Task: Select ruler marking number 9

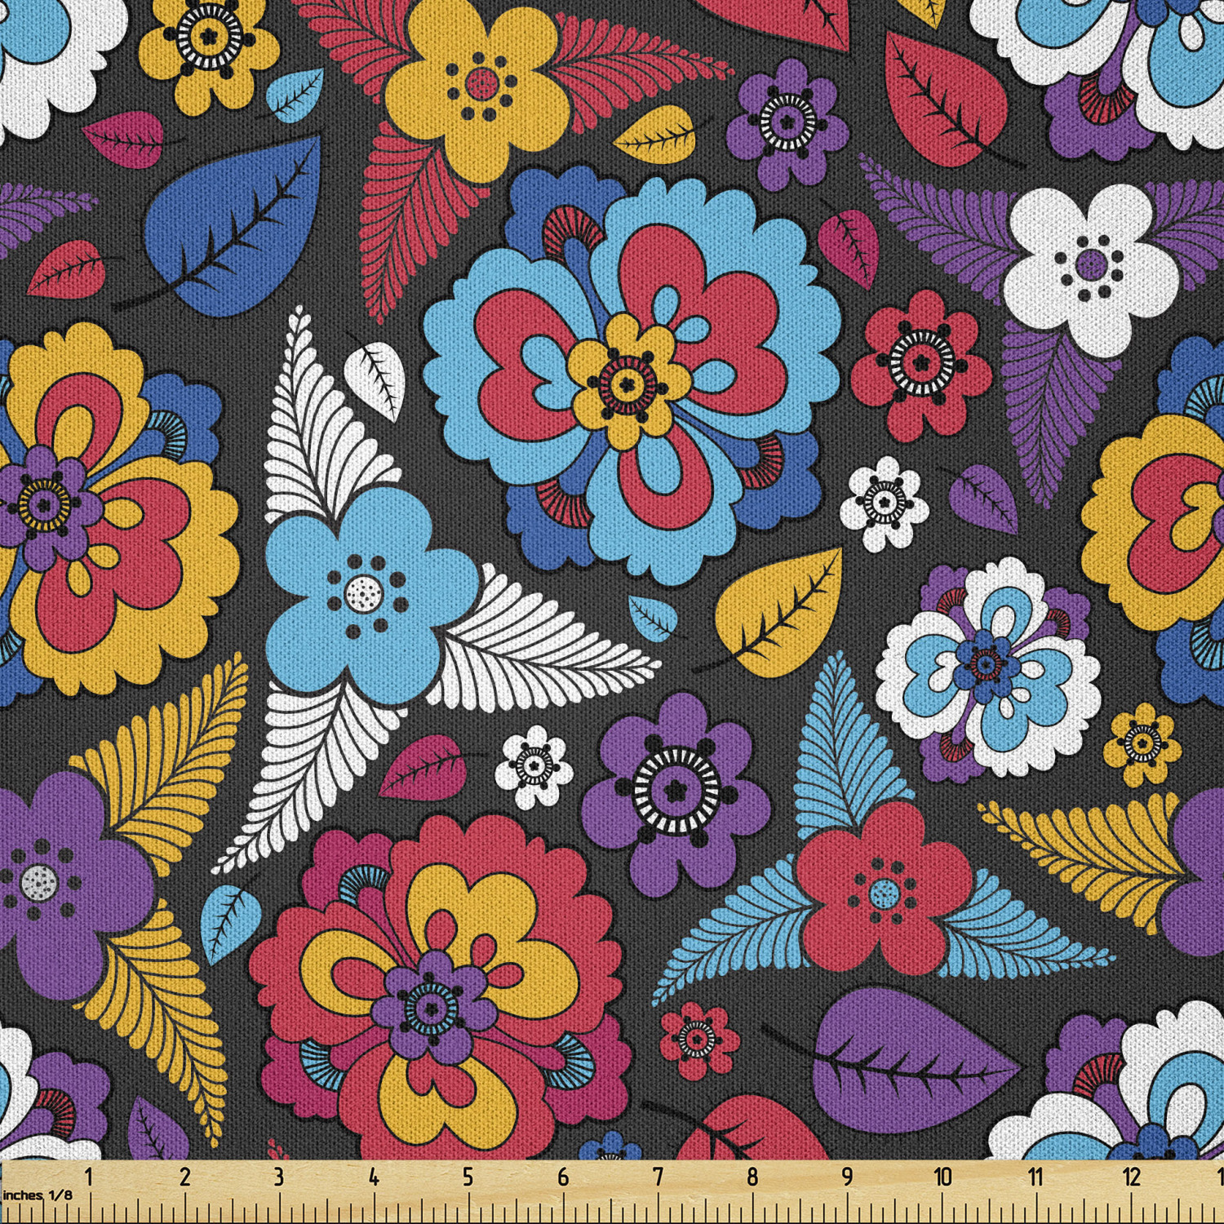Action: pyautogui.click(x=847, y=1177)
